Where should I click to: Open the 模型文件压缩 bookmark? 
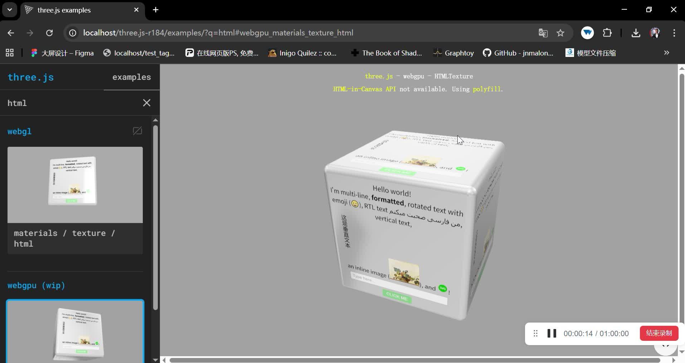point(591,53)
